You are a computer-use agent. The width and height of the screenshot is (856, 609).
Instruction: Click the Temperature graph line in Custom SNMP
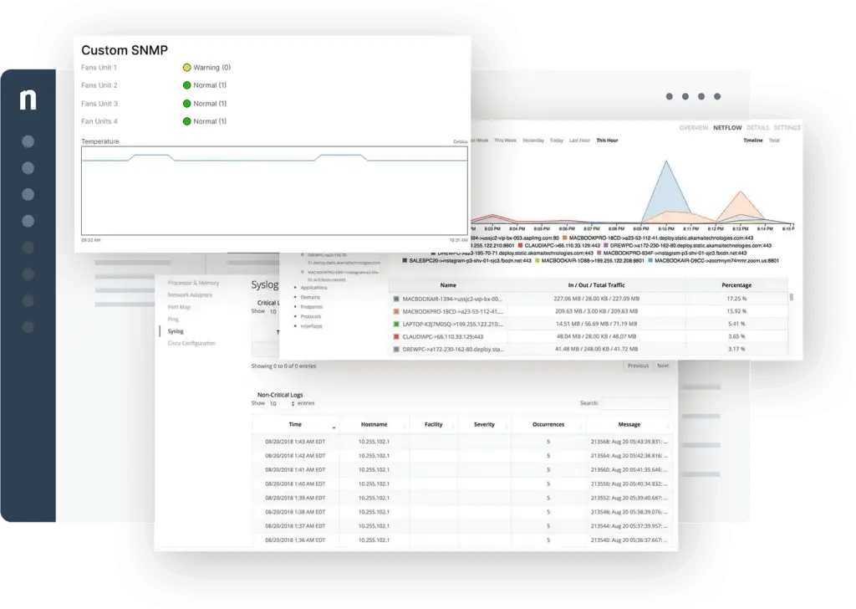point(274,158)
